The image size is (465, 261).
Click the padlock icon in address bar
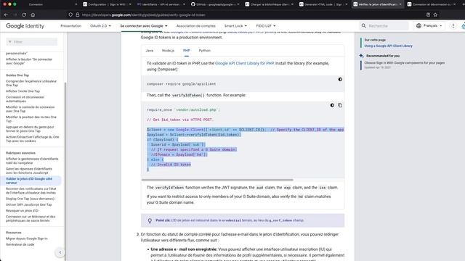[78, 14]
